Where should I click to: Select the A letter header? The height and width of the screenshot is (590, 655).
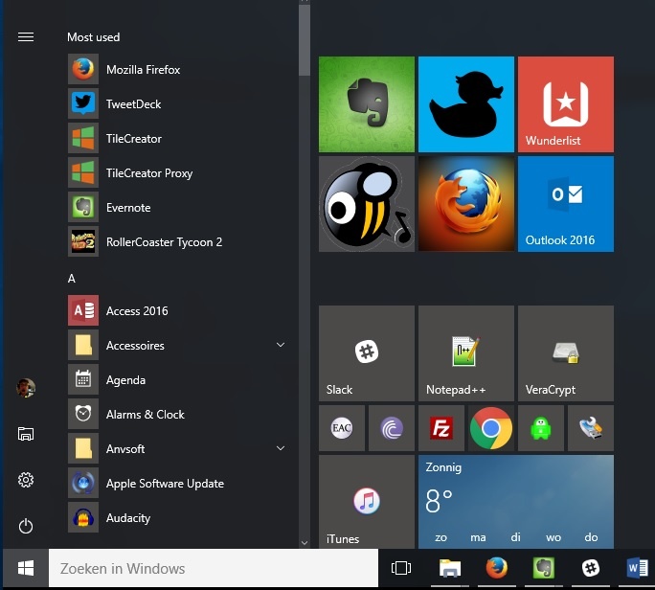coord(72,279)
